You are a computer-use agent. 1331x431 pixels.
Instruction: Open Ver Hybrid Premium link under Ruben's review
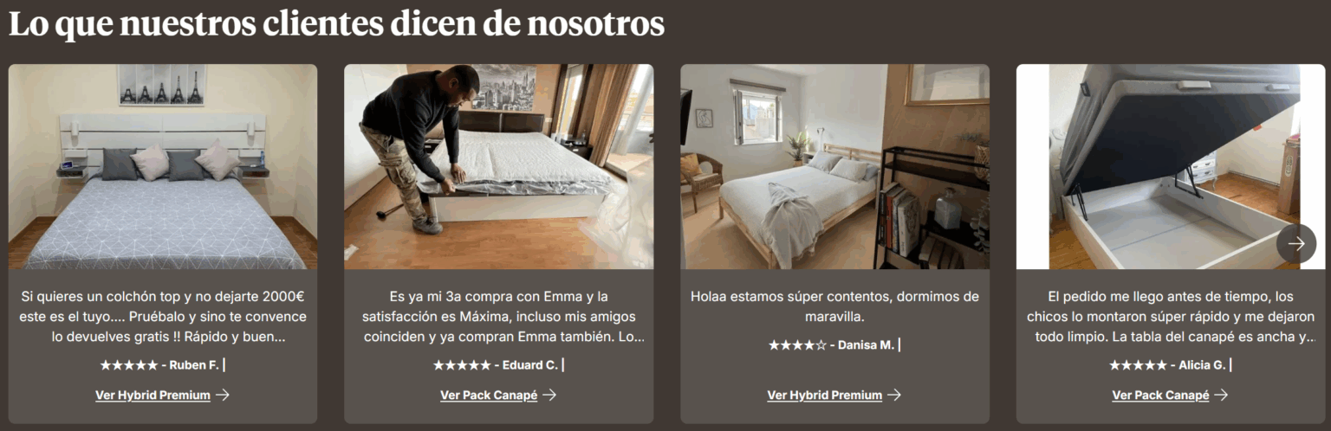(153, 396)
